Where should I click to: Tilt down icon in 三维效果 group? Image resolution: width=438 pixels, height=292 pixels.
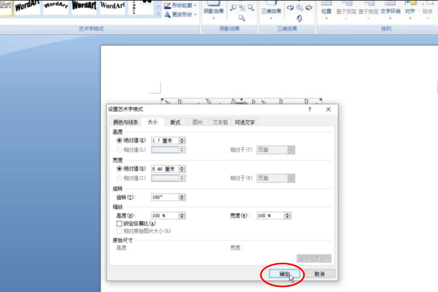[299, 19]
